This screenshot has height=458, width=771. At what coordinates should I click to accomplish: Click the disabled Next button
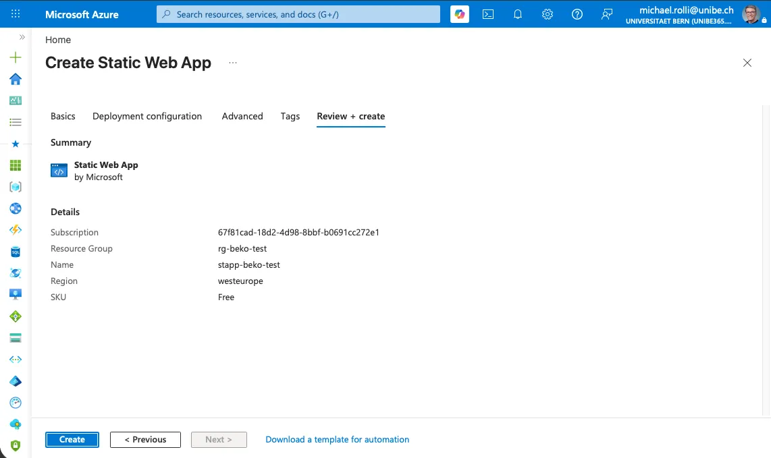[219, 440]
